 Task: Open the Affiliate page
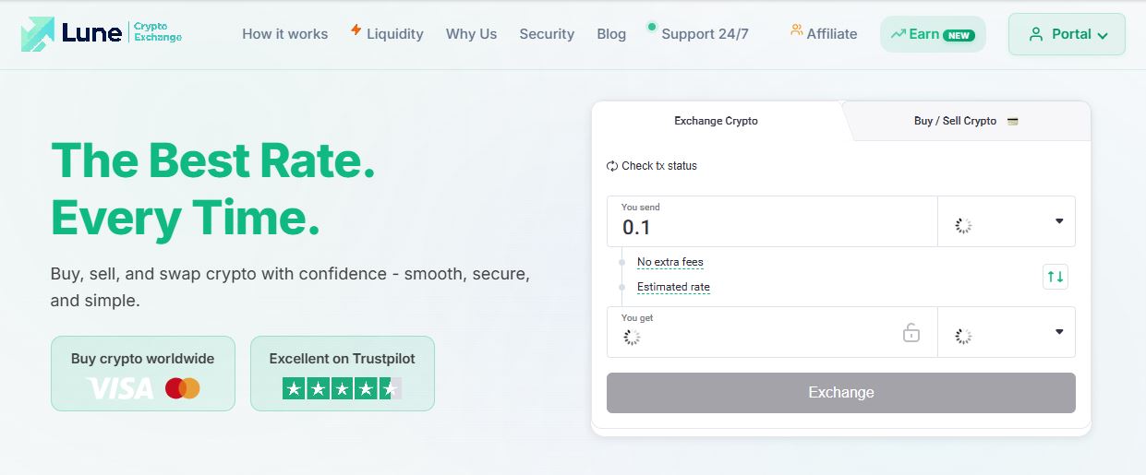tap(831, 33)
